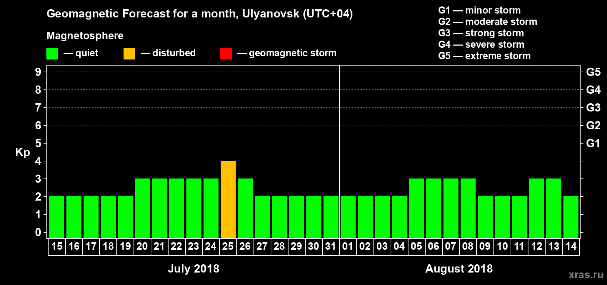Click date label 25 on the axis
The image size is (607, 285).
coord(228,246)
